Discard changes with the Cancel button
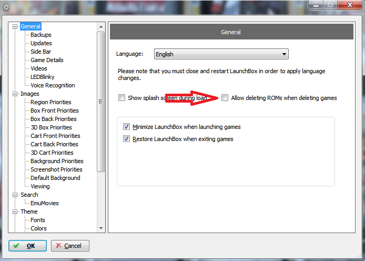 pos(70,246)
